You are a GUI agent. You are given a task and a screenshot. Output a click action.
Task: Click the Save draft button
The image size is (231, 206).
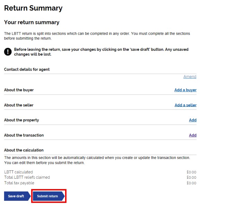(17, 196)
